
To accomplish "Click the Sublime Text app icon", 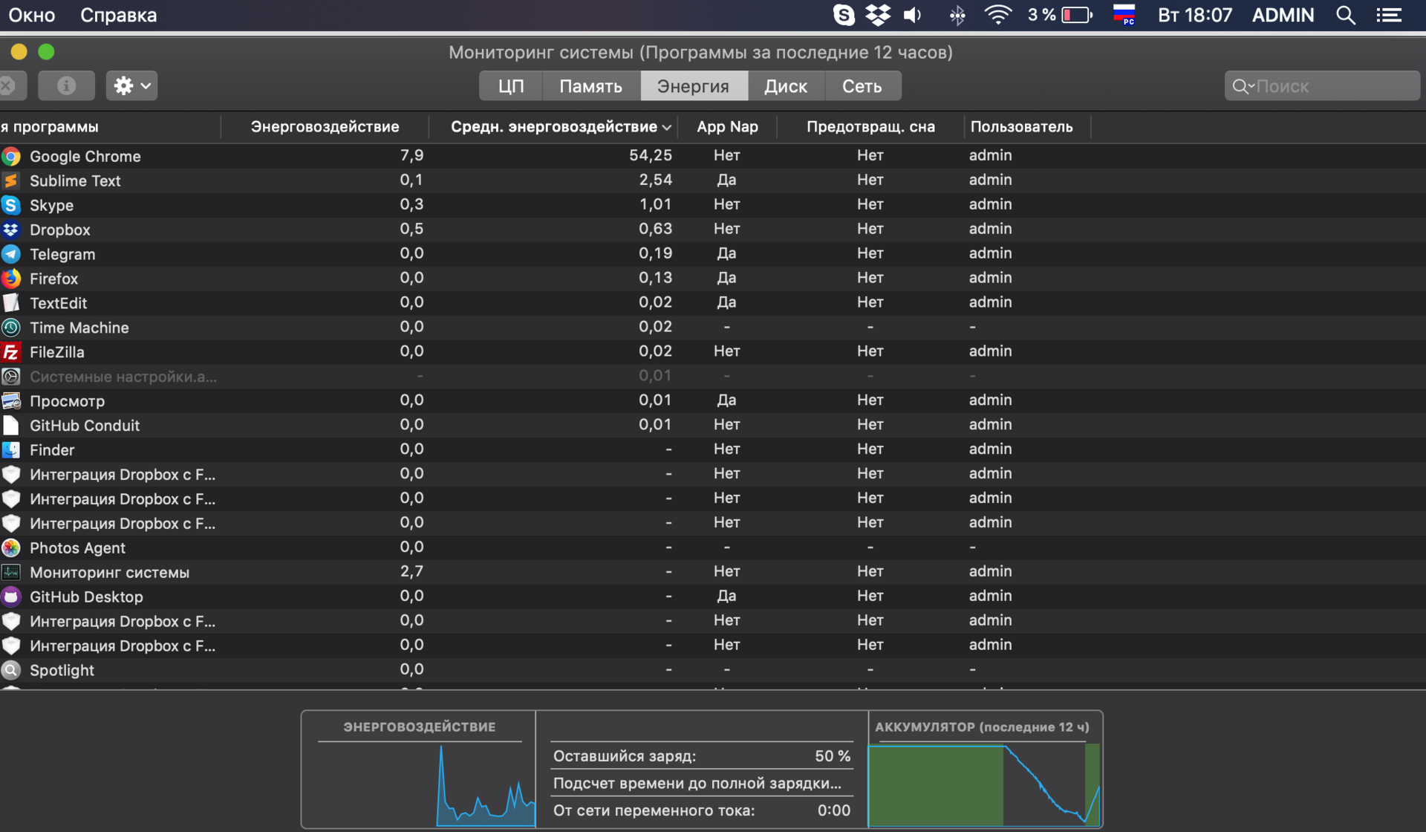I will pos(11,181).
